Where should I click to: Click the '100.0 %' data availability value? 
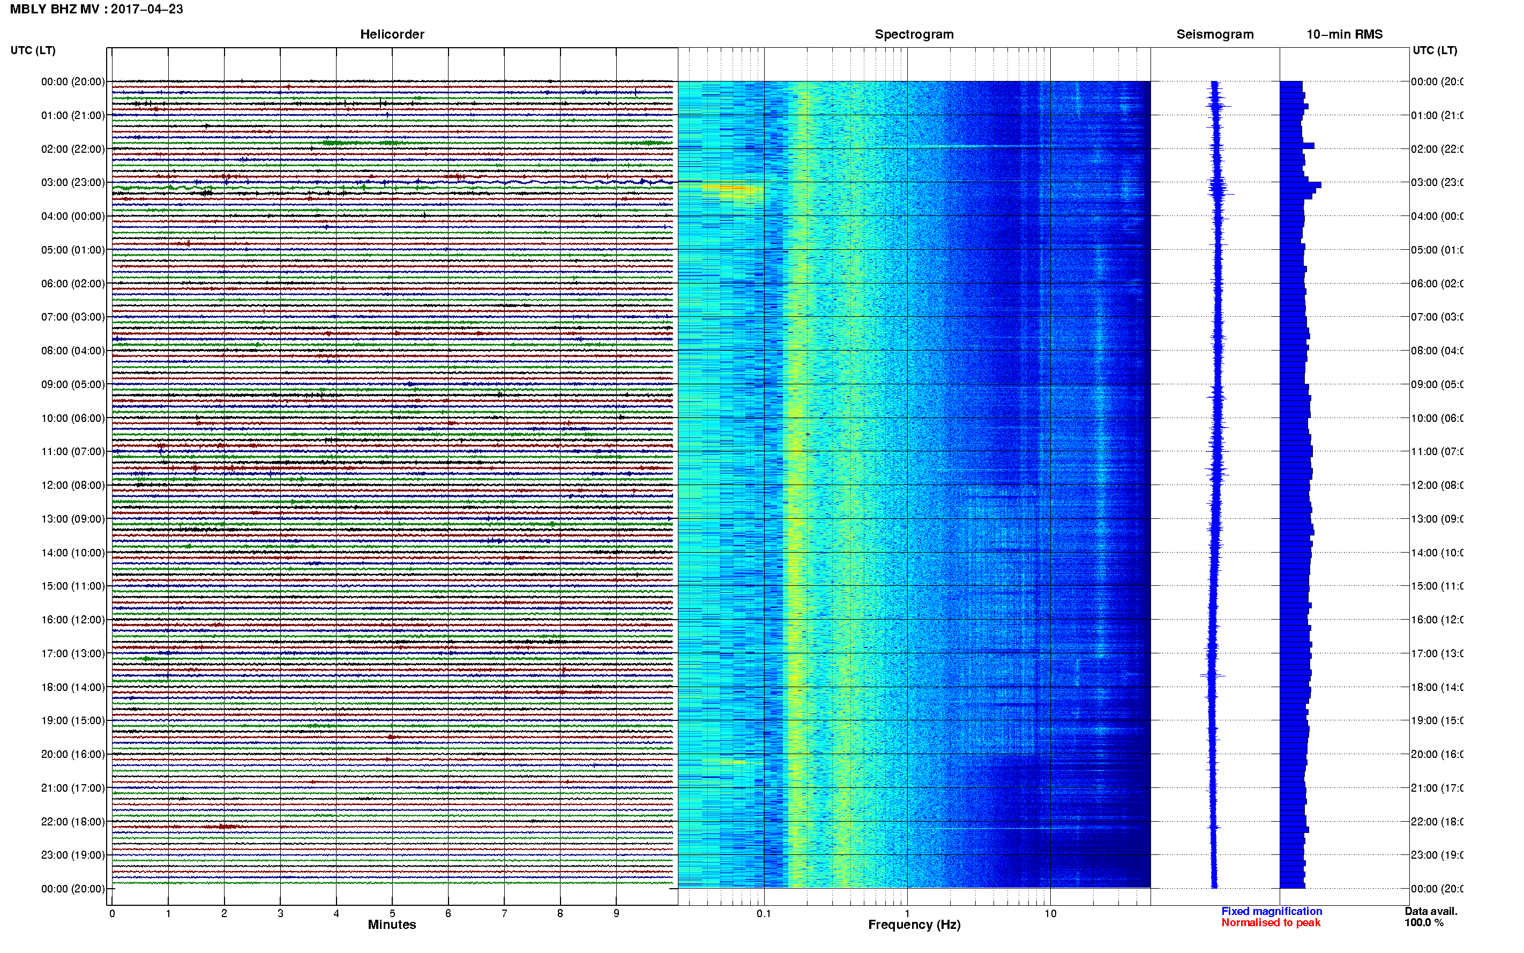tap(1424, 922)
